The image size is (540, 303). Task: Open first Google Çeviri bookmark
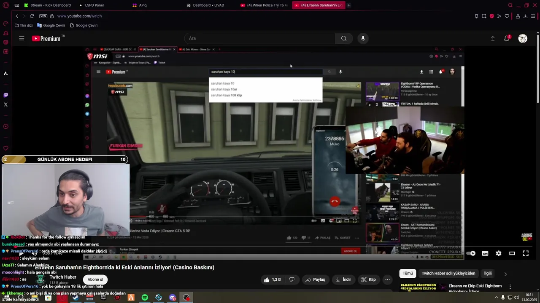click(x=51, y=25)
